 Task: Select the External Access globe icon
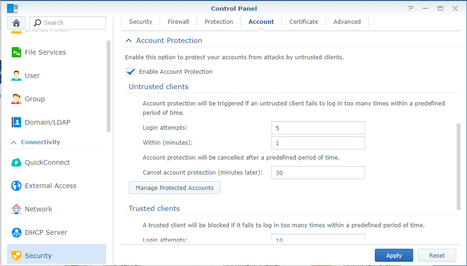[x=16, y=186]
